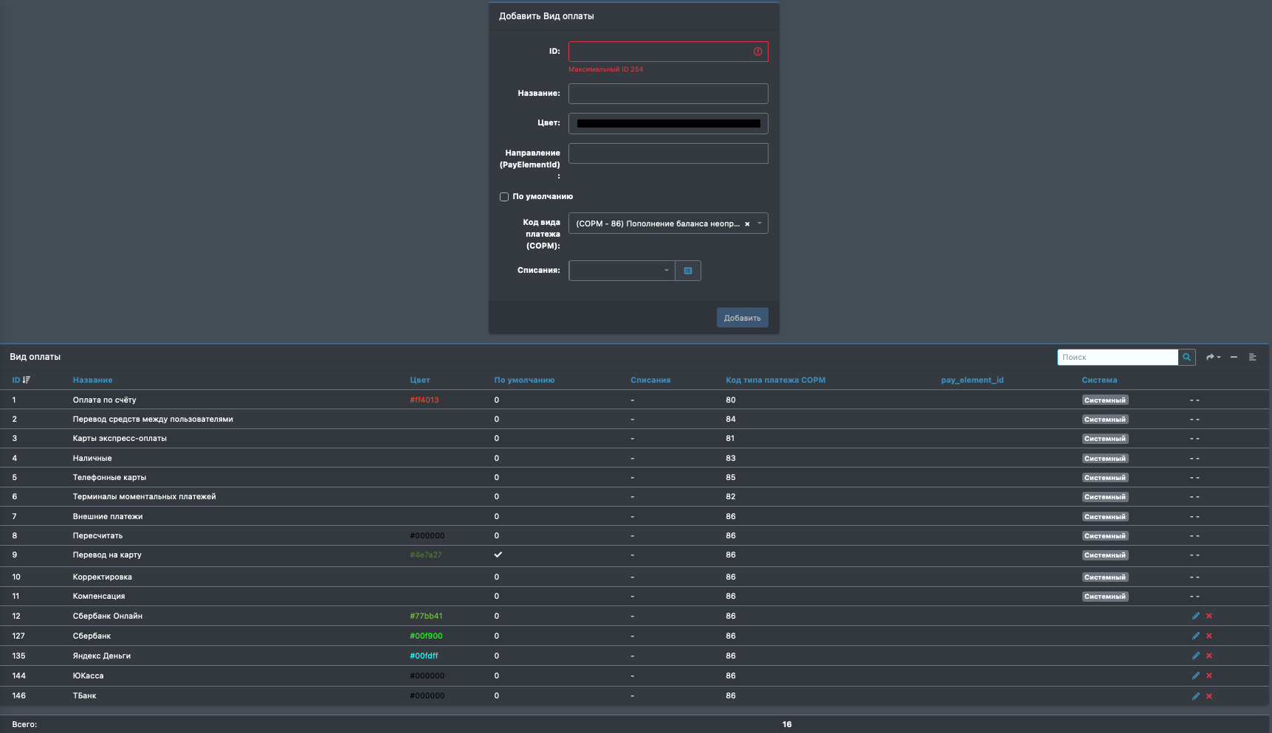
Task: Edit the Сбербанк row (ID 127)
Action: 1196,636
